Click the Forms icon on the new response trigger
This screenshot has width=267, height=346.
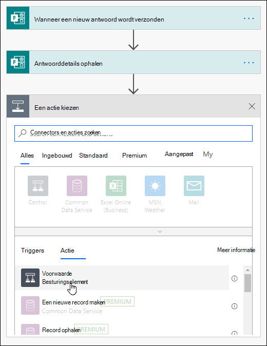tap(18, 18)
